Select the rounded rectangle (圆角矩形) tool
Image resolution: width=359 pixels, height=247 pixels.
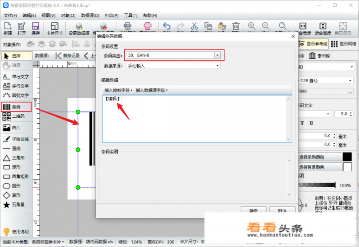pyautogui.click(x=16, y=176)
